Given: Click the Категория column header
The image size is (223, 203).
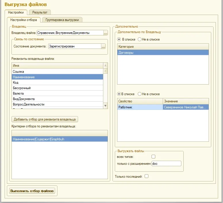Looking at the screenshot, I should [x=163, y=47].
